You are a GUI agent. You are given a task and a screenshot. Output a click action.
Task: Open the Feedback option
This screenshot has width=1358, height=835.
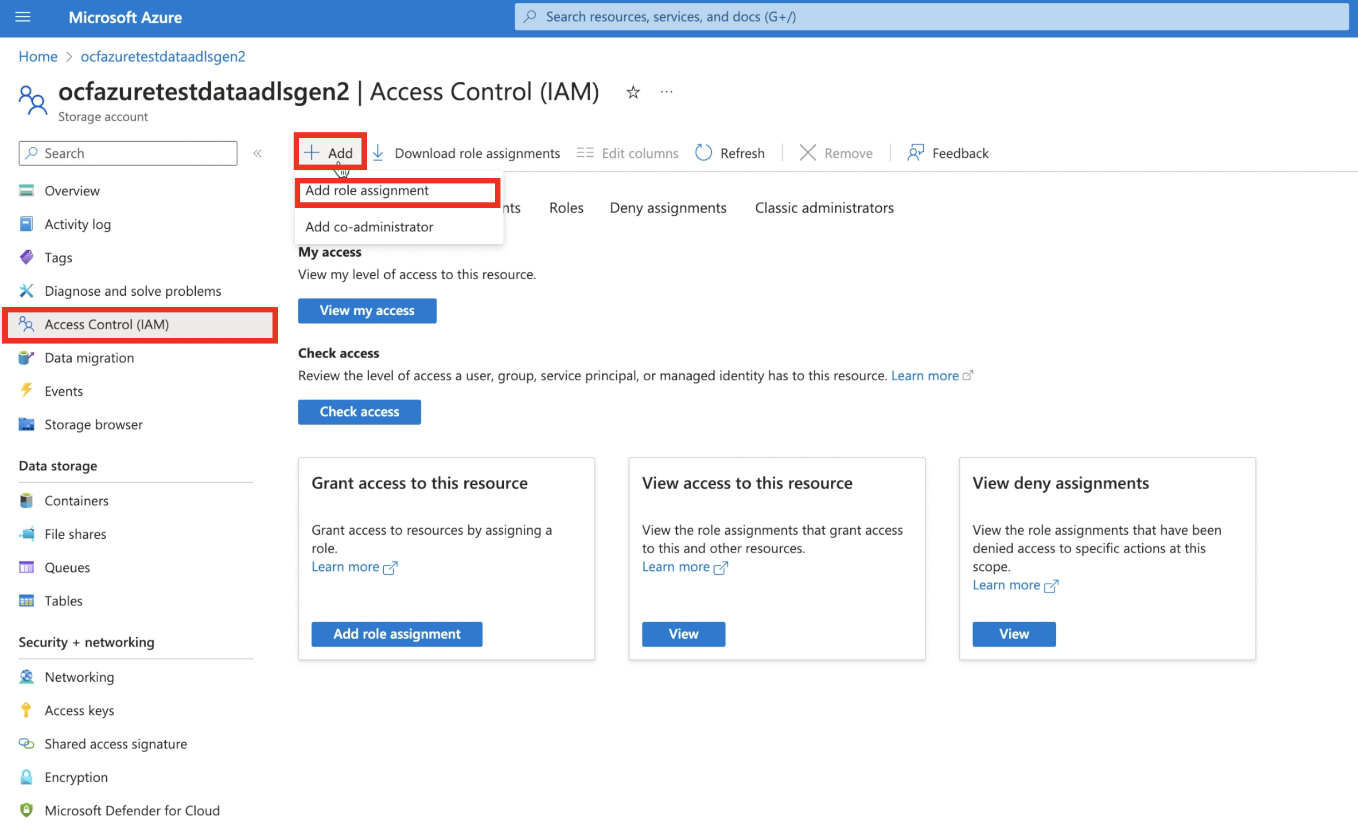(948, 153)
